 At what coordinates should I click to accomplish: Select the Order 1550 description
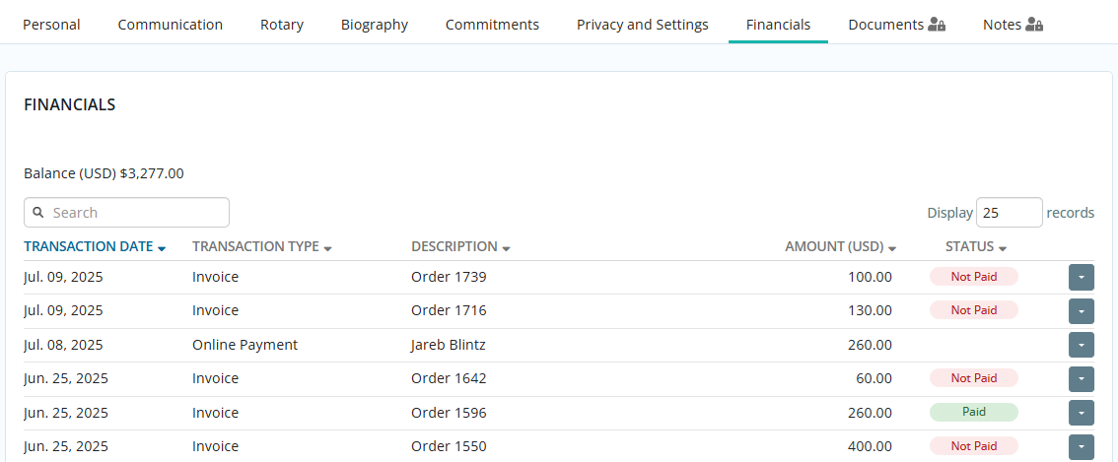point(450,447)
